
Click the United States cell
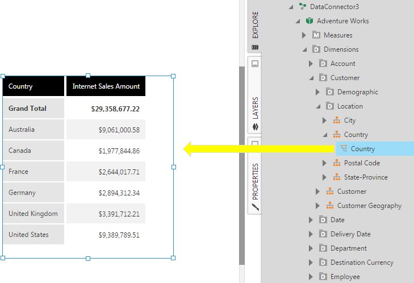click(34, 234)
